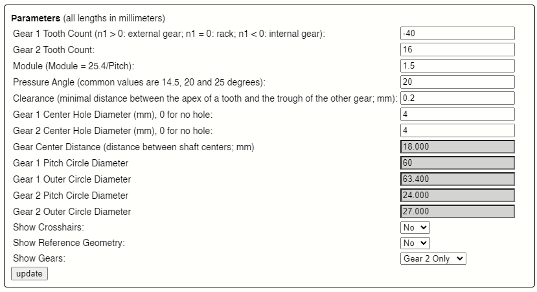Click the update button

tap(29, 273)
